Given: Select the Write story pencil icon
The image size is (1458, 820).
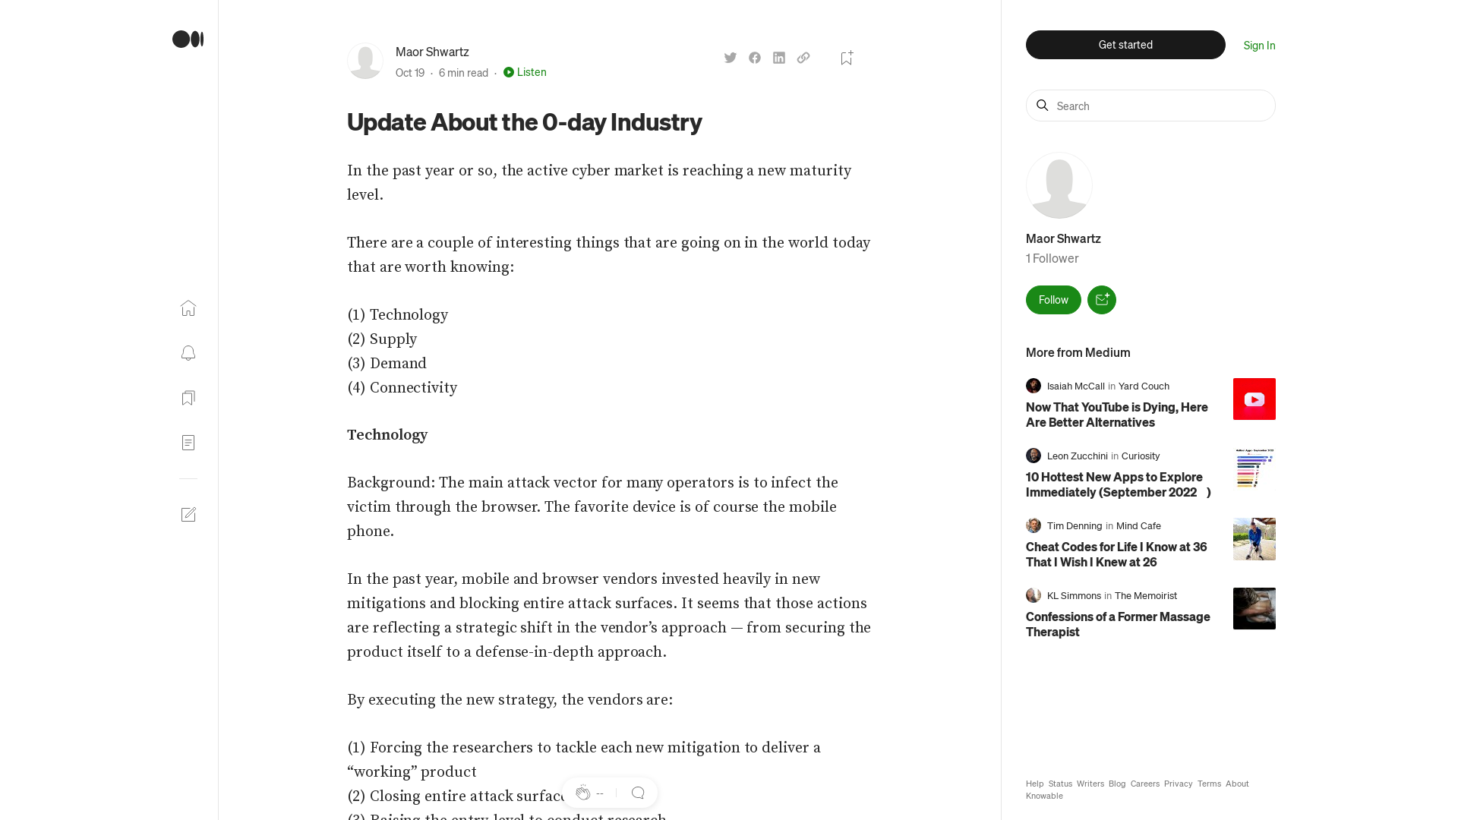Looking at the screenshot, I should [188, 514].
